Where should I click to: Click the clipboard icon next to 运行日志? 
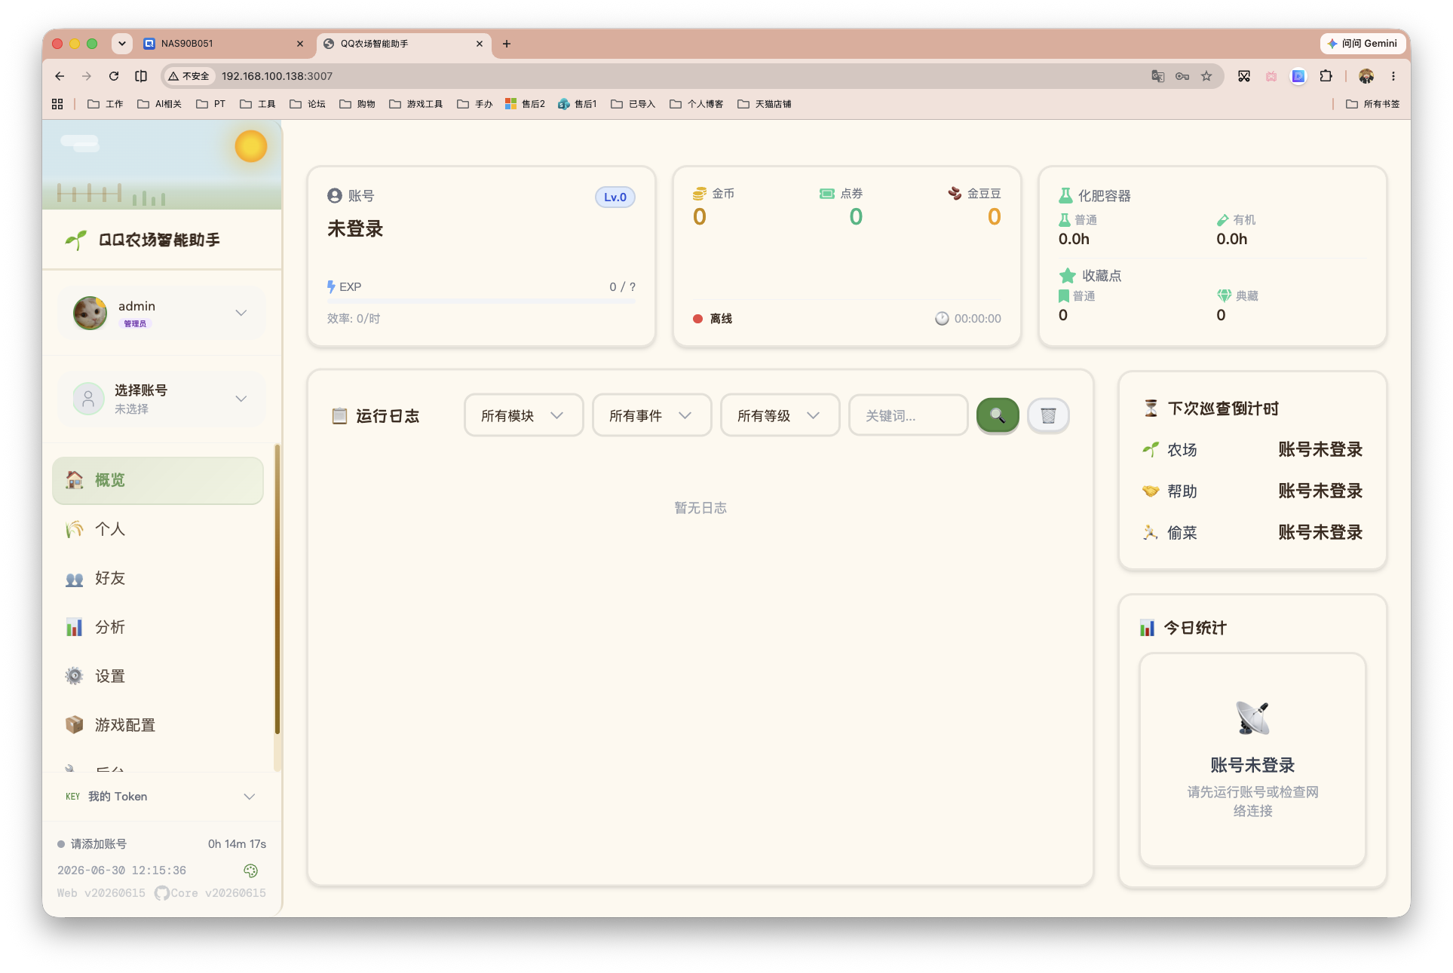339,416
